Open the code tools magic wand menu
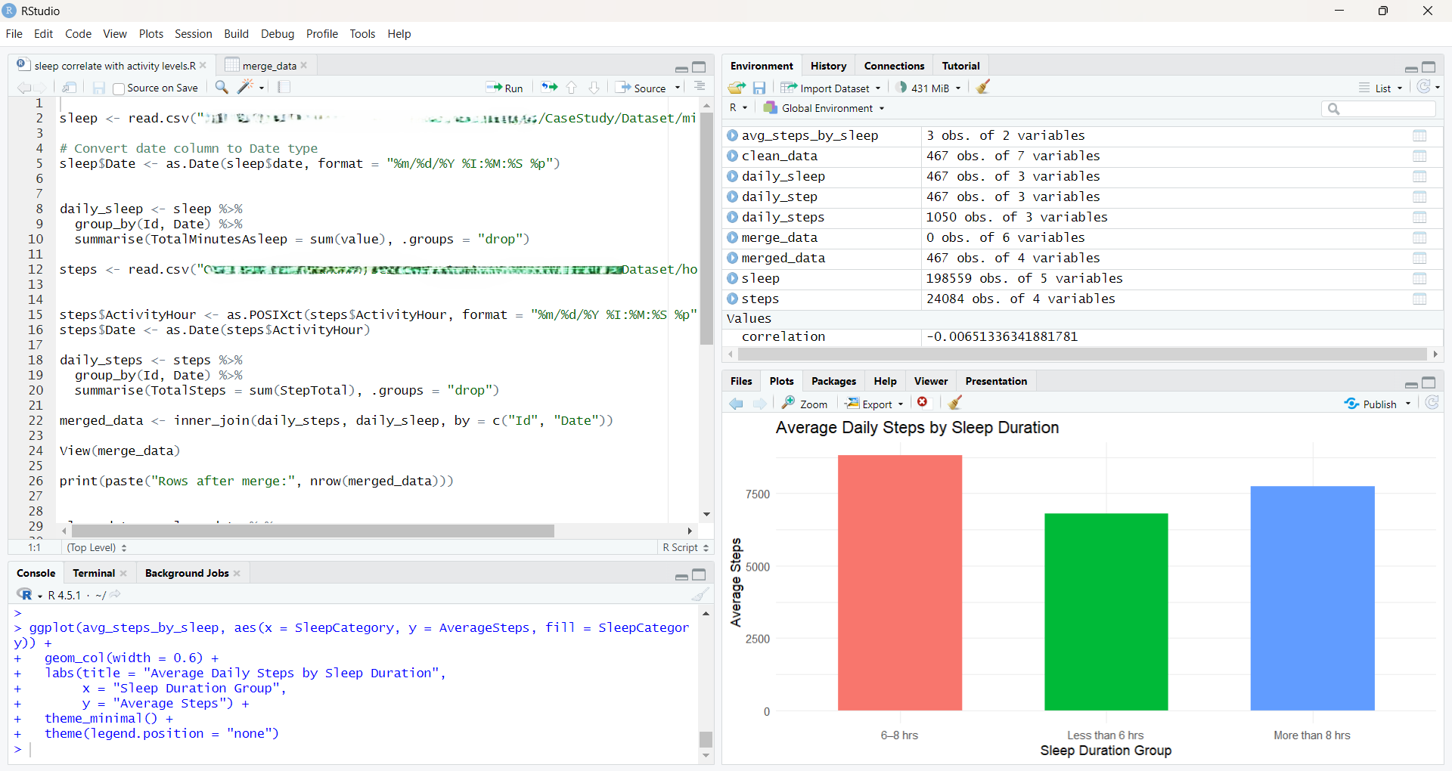The image size is (1452, 771). click(x=250, y=88)
